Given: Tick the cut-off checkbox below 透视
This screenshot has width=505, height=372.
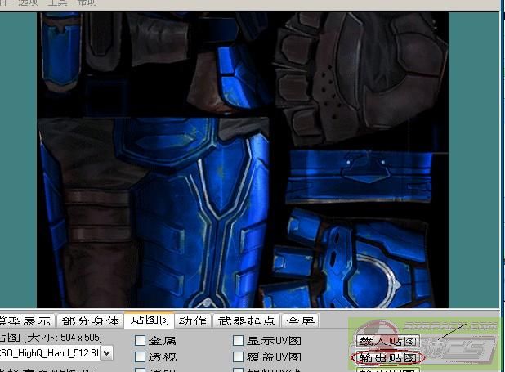Looking at the screenshot, I should click(x=141, y=370).
